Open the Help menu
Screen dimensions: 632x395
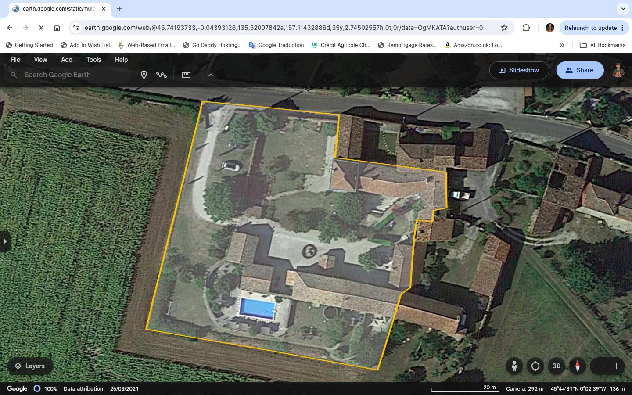[x=121, y=60]
